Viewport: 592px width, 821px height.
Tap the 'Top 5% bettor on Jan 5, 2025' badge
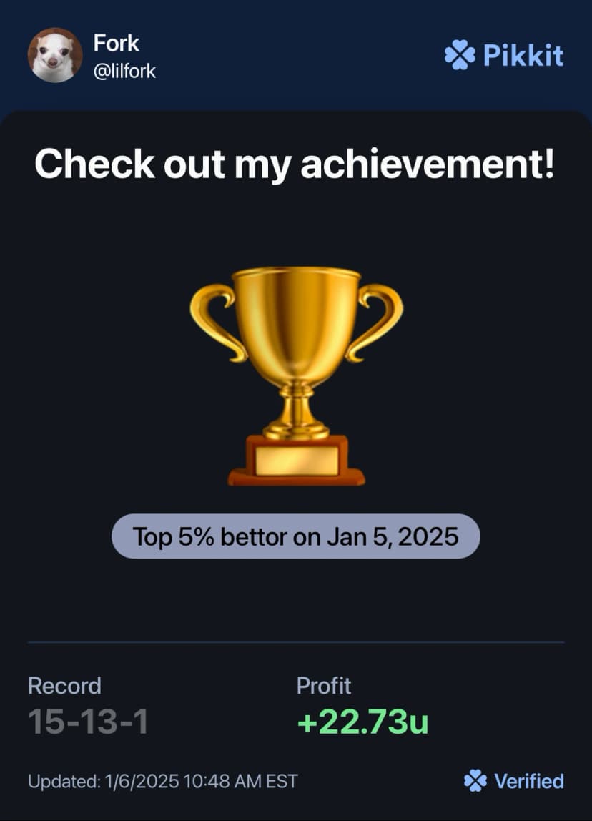296,536
